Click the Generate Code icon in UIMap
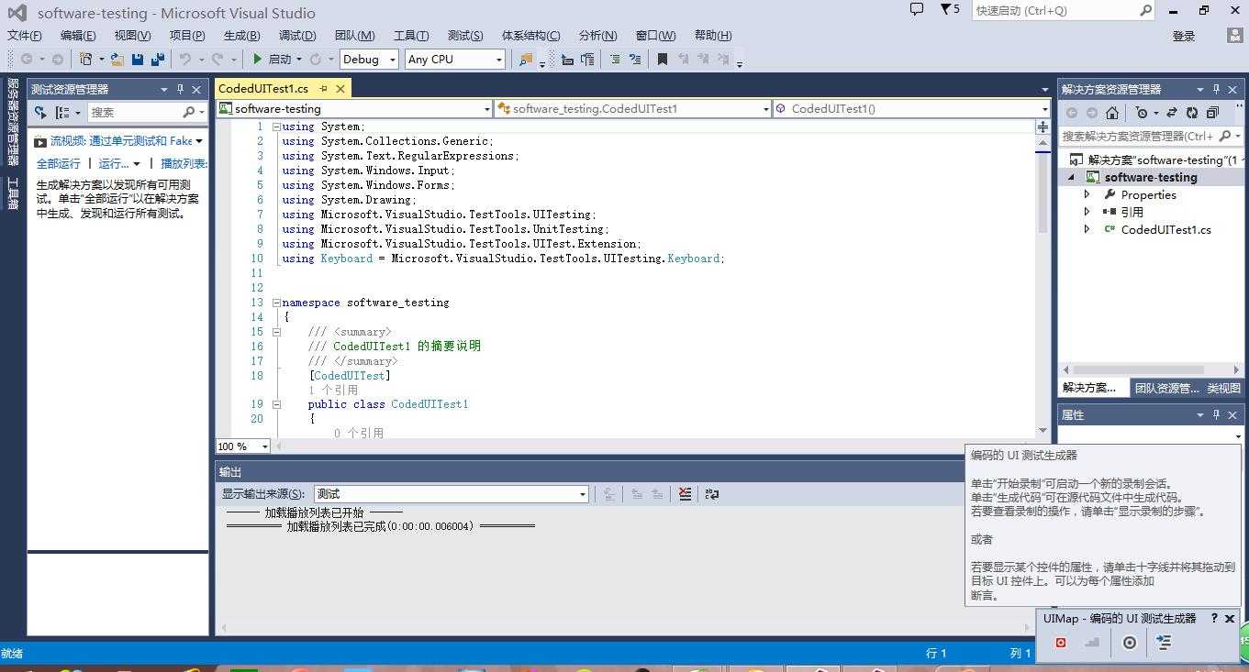This screenshot has width=1249, height=672. coord(1164,643)
